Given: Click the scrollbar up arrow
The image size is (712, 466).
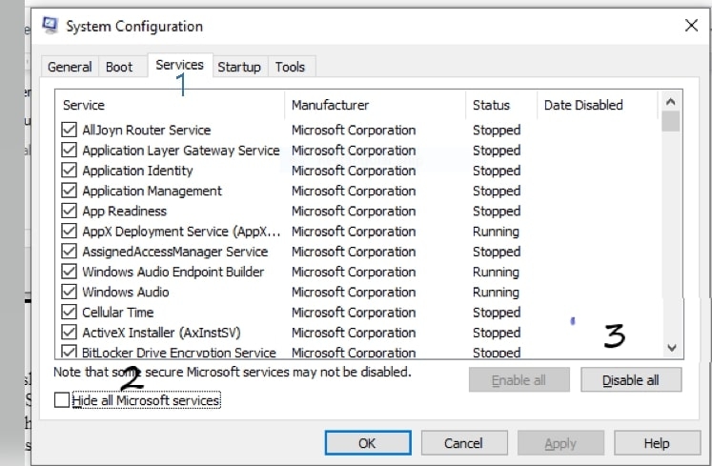Looking at the screenshot, I should tap(671, 102).
